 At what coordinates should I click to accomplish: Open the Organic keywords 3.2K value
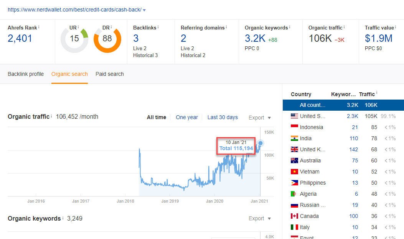click(x=255, y=38)
